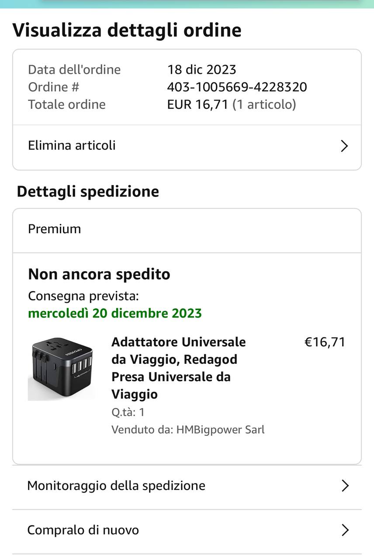Choose the Compralo di nuovo label

pos(83,530)
